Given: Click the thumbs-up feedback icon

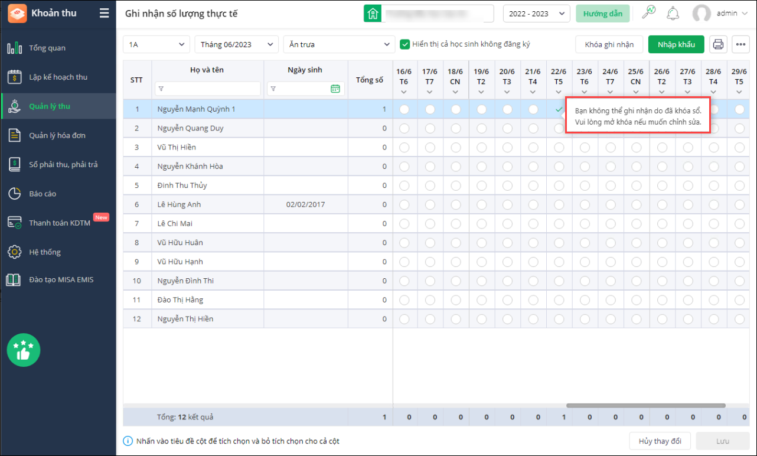Looking at the screenshot, I should click(24, 350).
